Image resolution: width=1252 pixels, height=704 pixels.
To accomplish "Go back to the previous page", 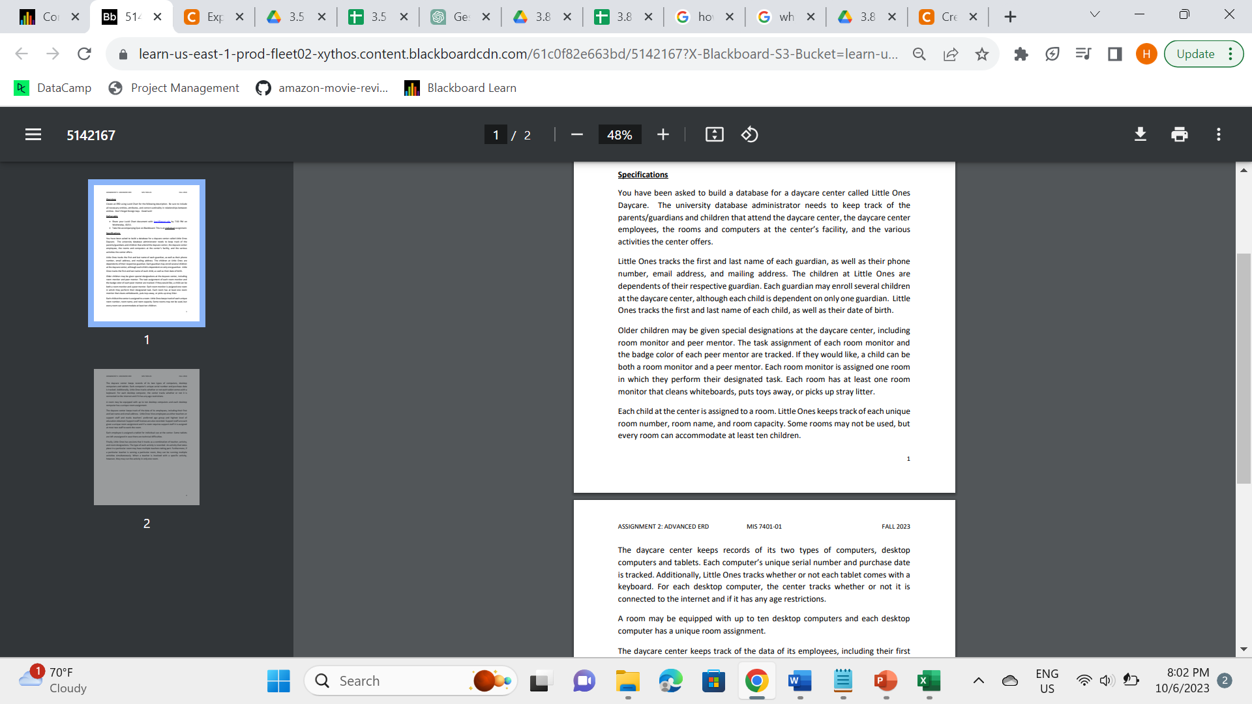I will (x=22, y=54).
